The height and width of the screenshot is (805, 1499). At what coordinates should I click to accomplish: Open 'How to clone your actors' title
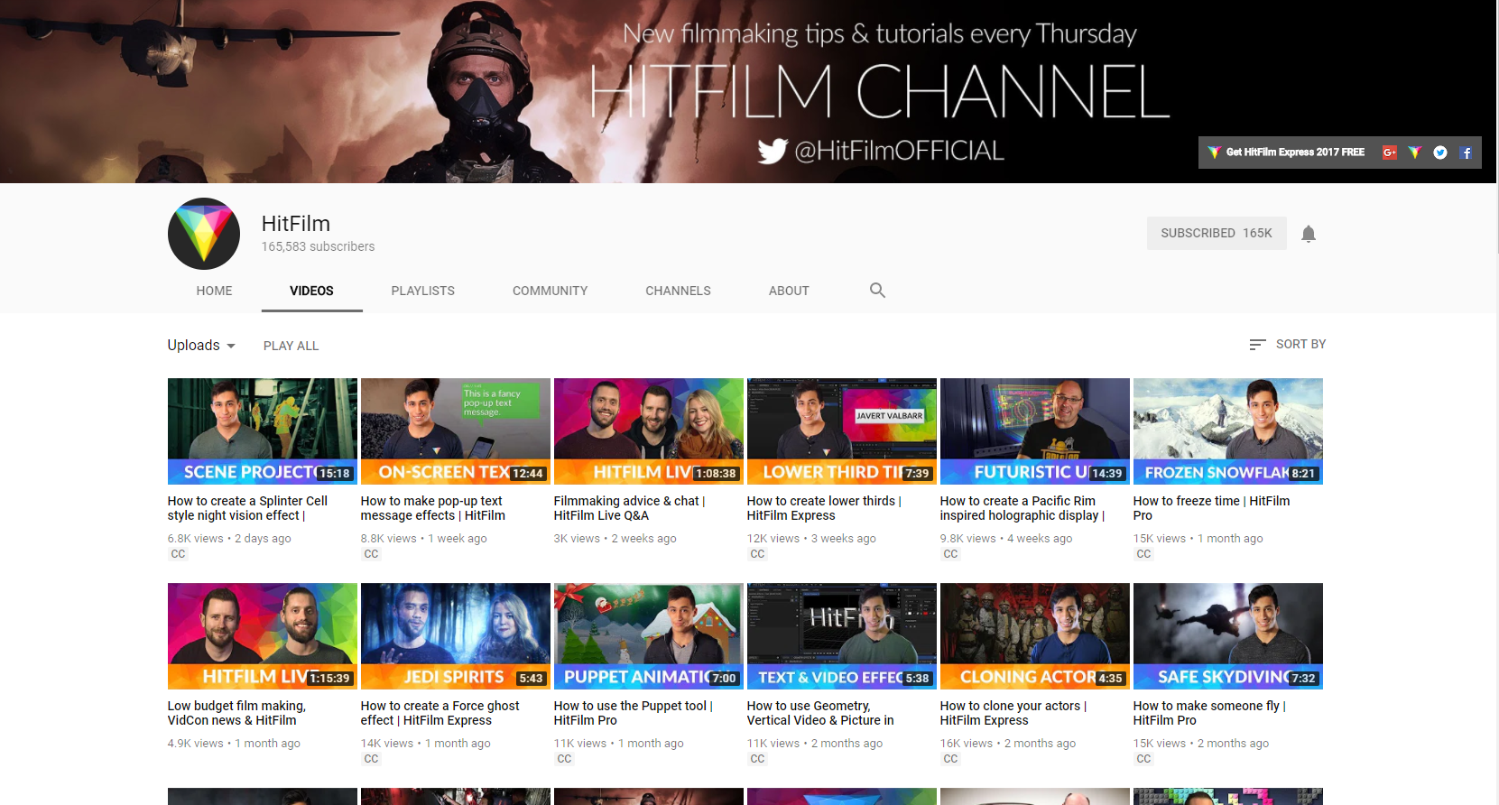pos(1013,713)
